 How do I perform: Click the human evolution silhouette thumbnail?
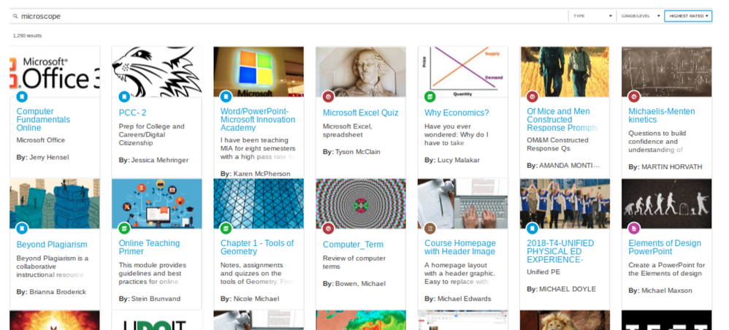667,204
